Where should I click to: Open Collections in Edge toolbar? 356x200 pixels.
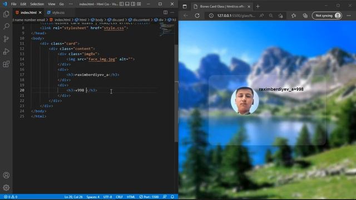[305, 16]
